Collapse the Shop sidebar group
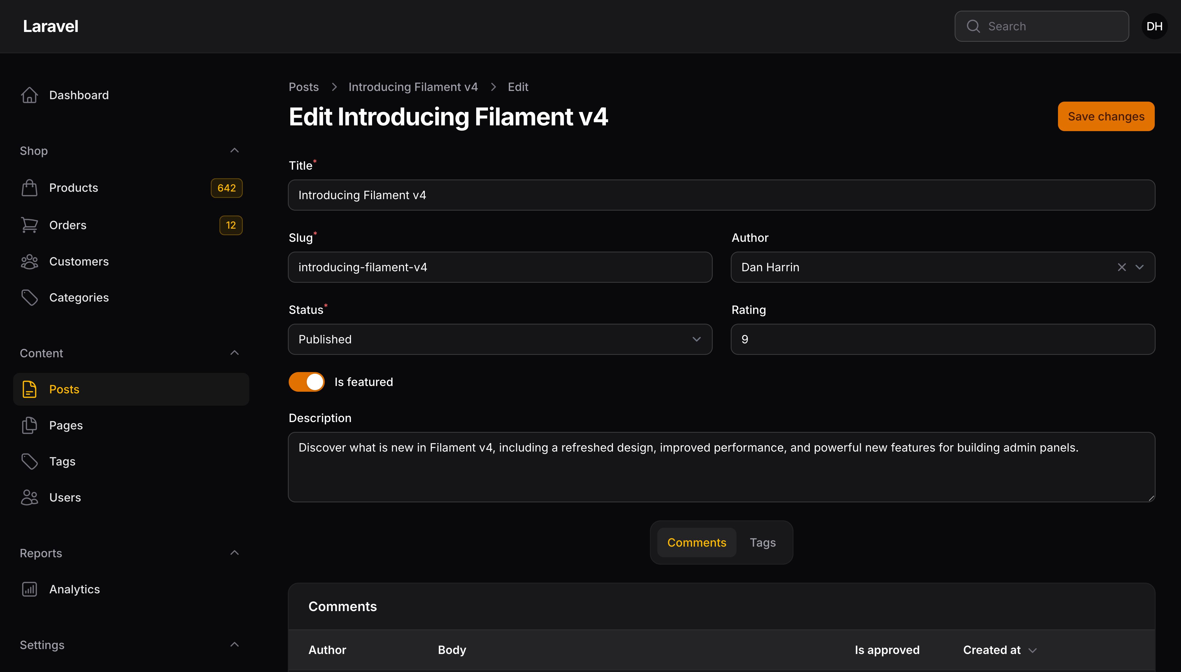Image resolution: width=1181 pixels, height=672 pixels. click(235, 151)
